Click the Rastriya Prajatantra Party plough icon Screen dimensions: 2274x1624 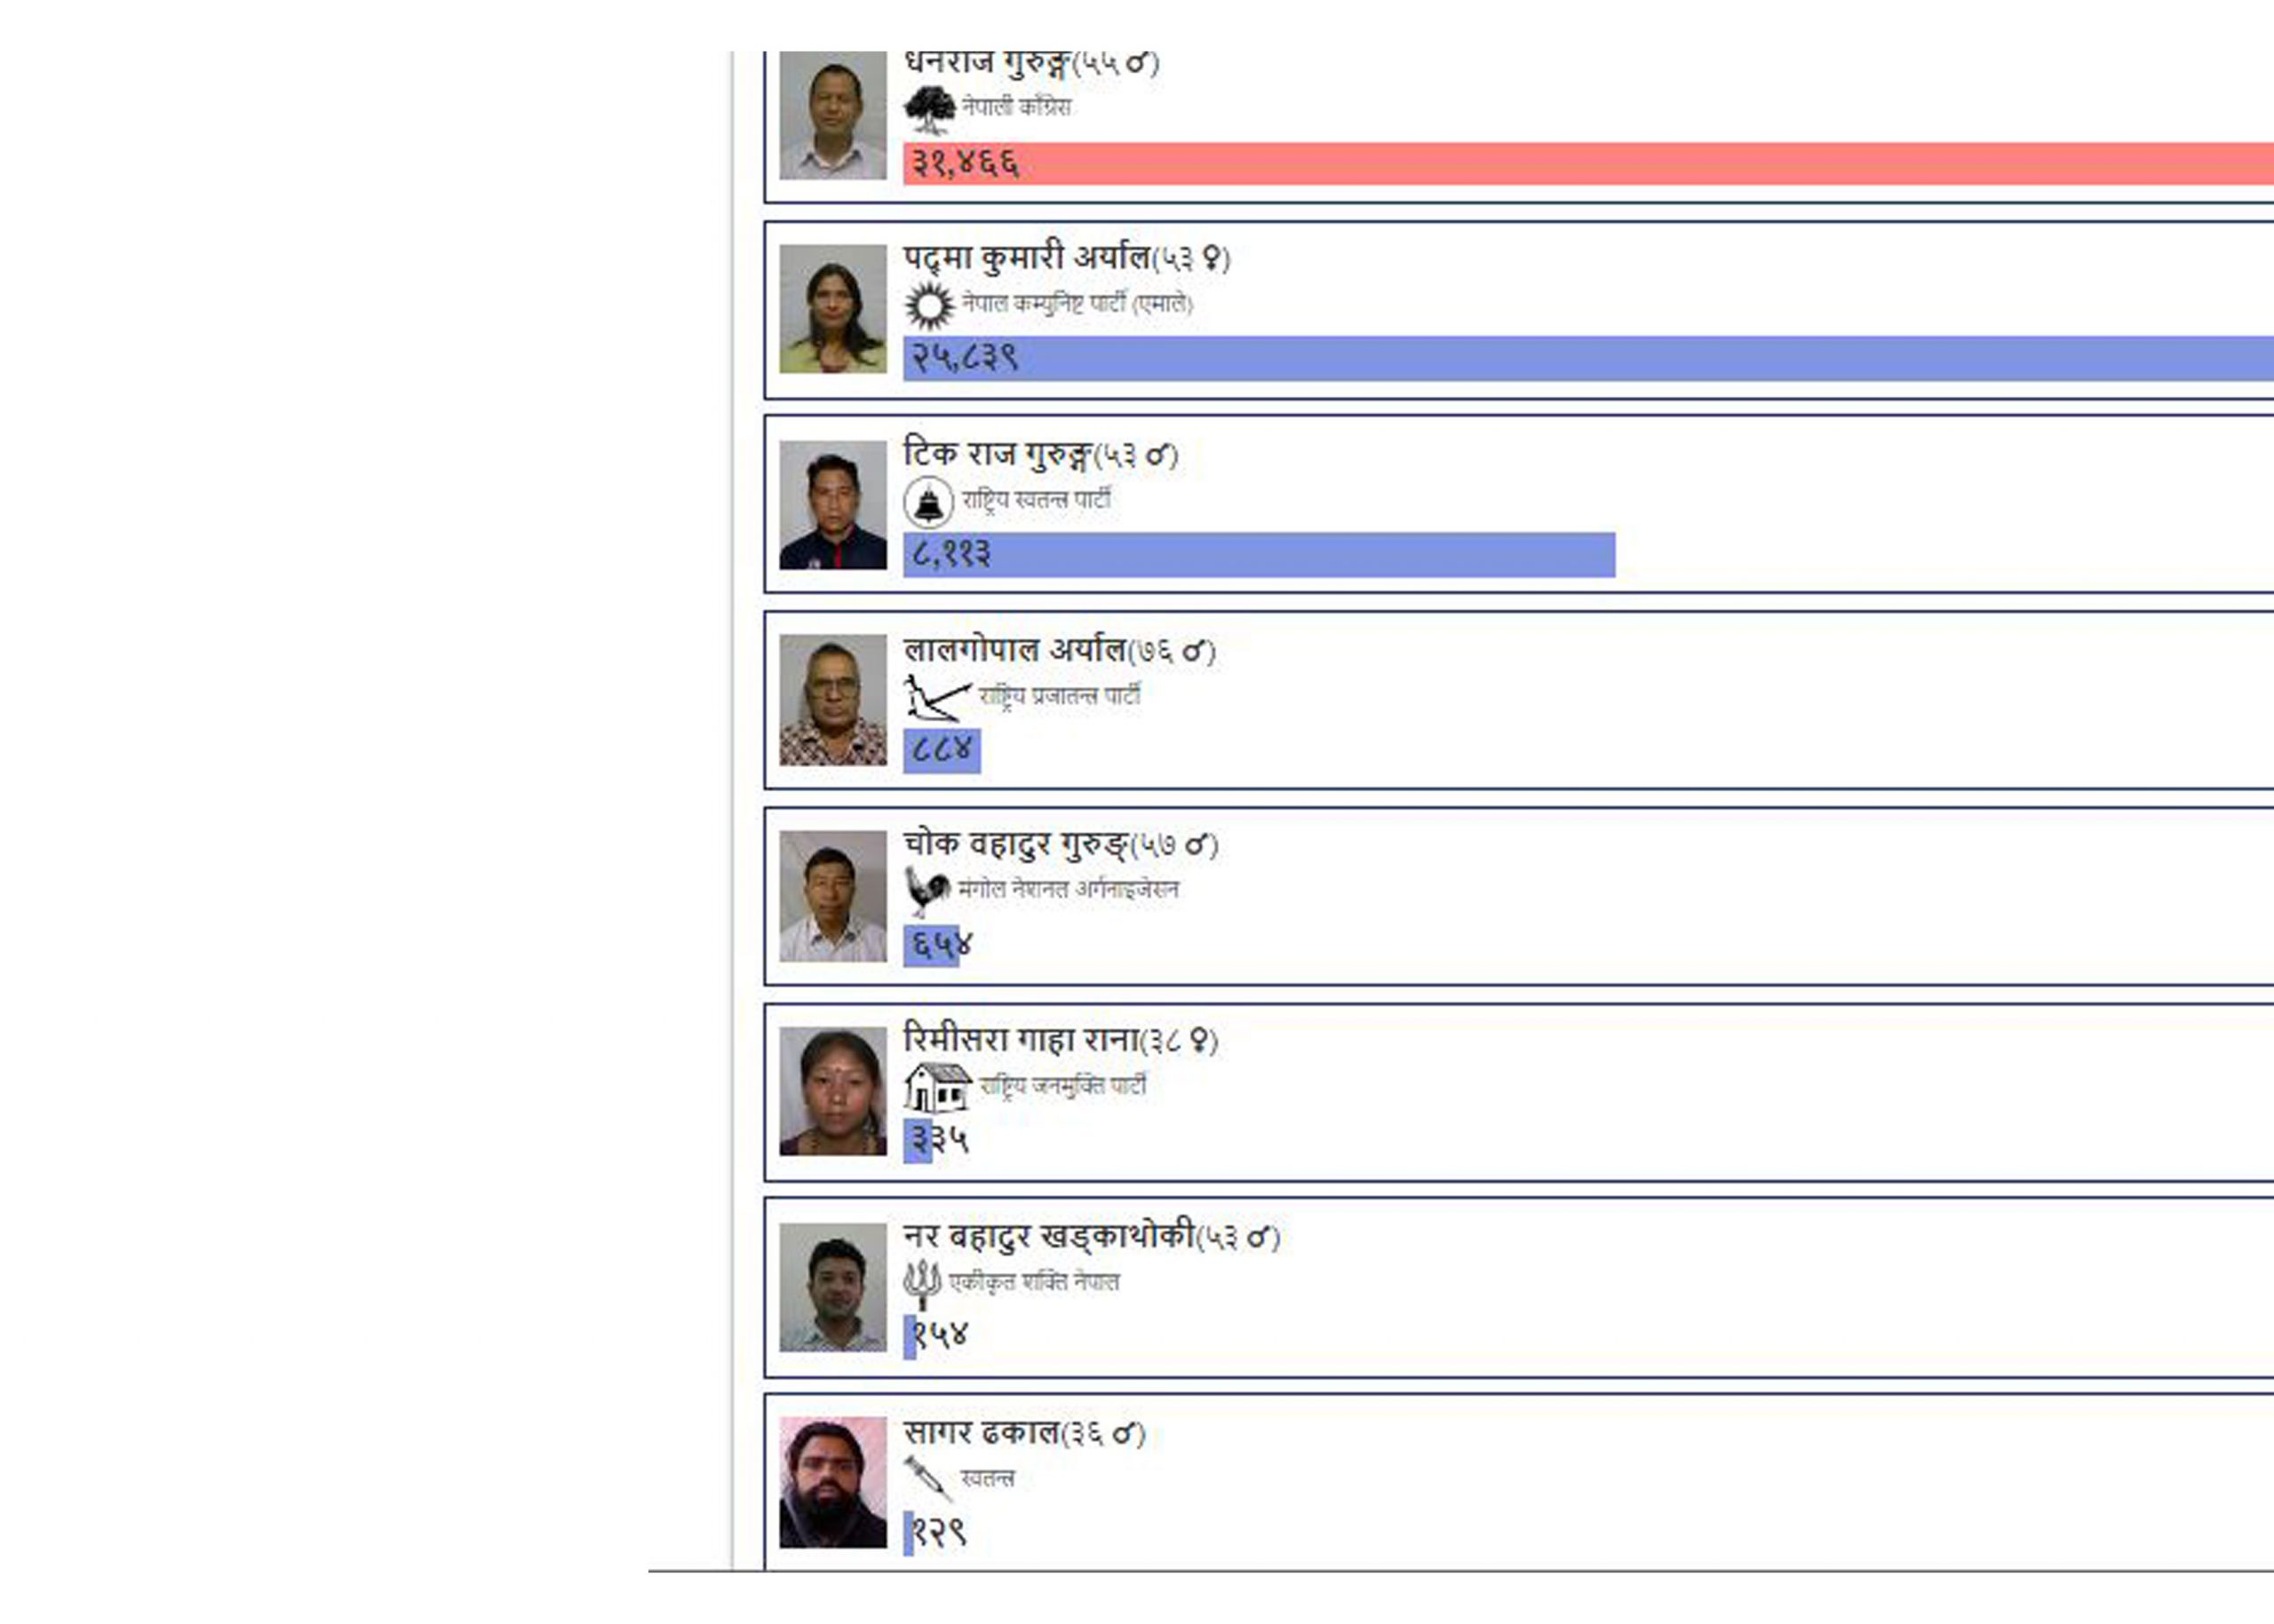coord(937,697)
